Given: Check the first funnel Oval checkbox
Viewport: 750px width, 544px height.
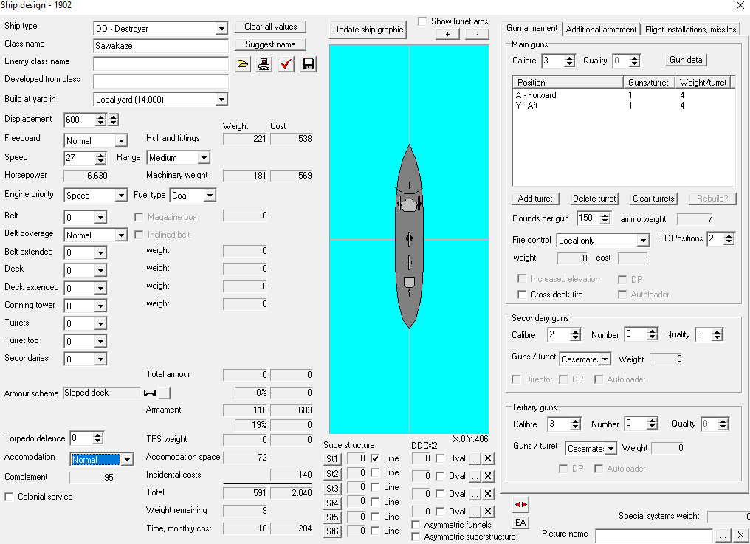Looking at the screenshot, I should pyautogui.click(x=440, y=458).
